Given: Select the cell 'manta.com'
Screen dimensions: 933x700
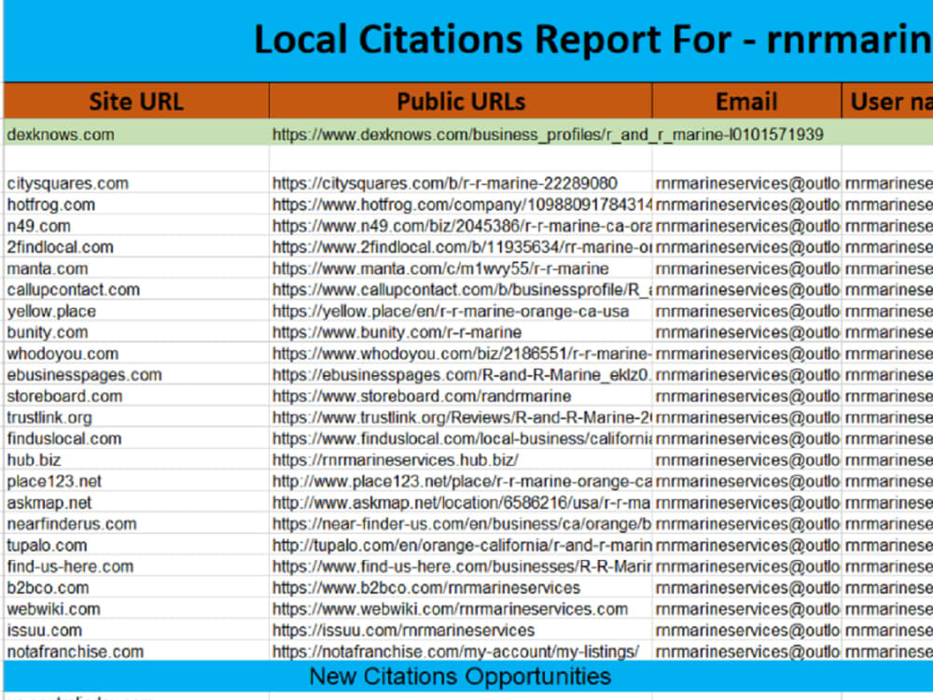Looking at the screenshot, I should [x=136, y=269].
